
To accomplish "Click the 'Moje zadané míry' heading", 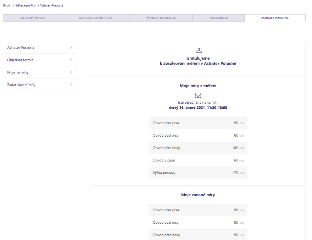I will (x=198, y=195).
